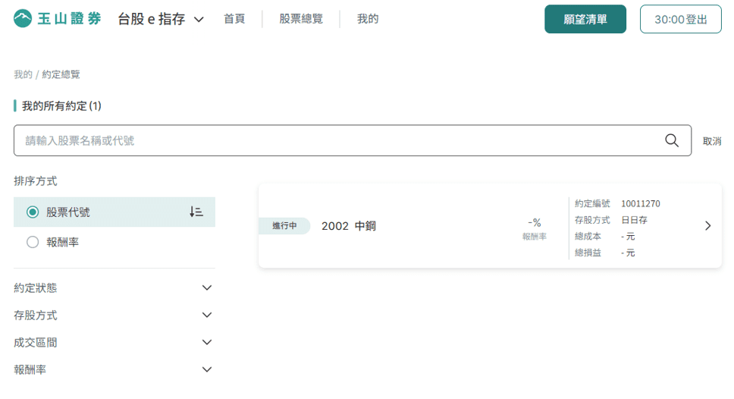The image size is (734, 399).
Task: Open 2002 中鋼 details with the right arrow
Action: tap(707, 226)
